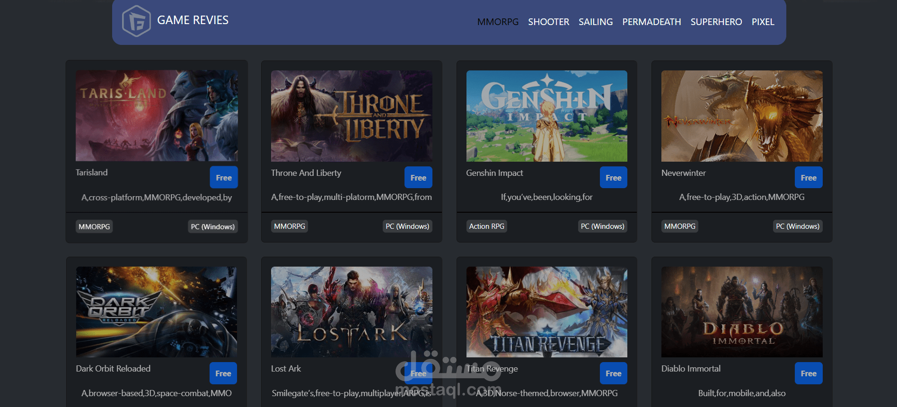Click the Free button for Diablo Immortal
Viewport: 897px width, 407px height.
pyautogui.click(x=809, y=373)
